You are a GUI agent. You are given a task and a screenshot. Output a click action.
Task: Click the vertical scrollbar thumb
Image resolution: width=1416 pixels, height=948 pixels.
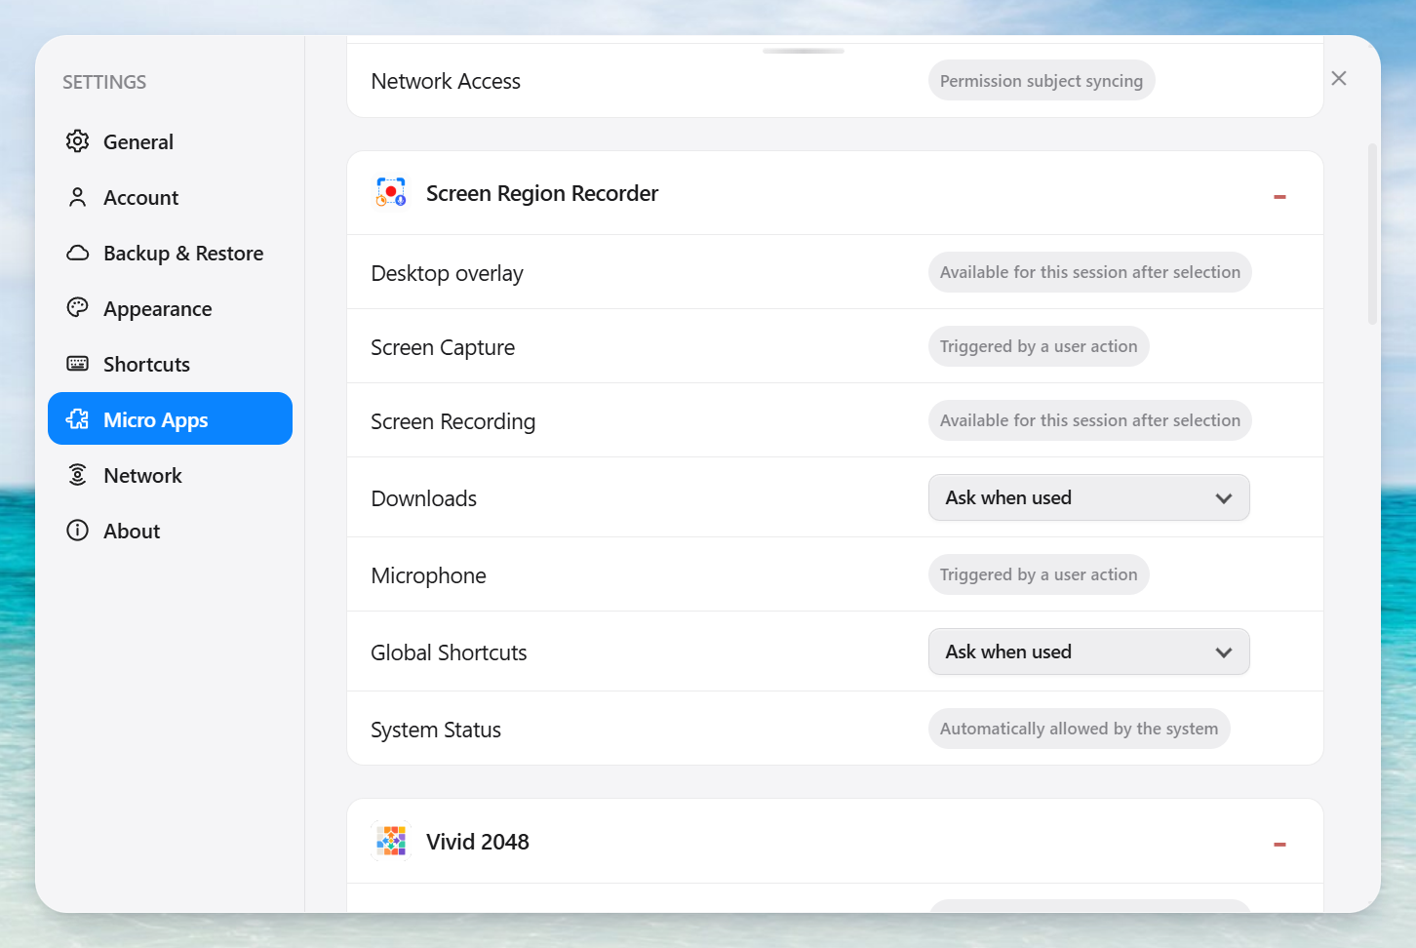point(1372,234)
